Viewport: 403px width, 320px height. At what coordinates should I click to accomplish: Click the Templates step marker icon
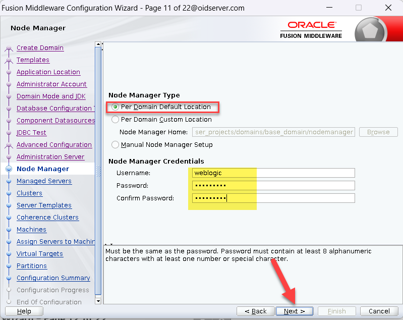tap(9, 61)
